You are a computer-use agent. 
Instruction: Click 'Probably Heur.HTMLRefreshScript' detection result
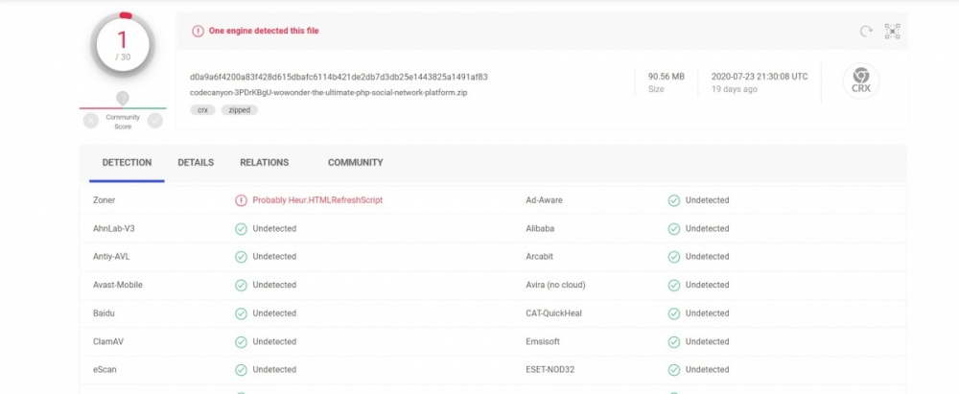pyautogui.click(x=317, y=200)
